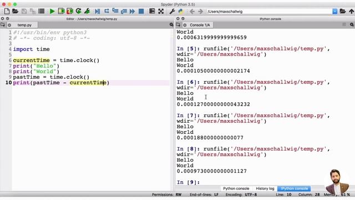Click the 'currentTime = time.clock()' line
The width and height of the screenshot is (355, 200).
(56, 61)
